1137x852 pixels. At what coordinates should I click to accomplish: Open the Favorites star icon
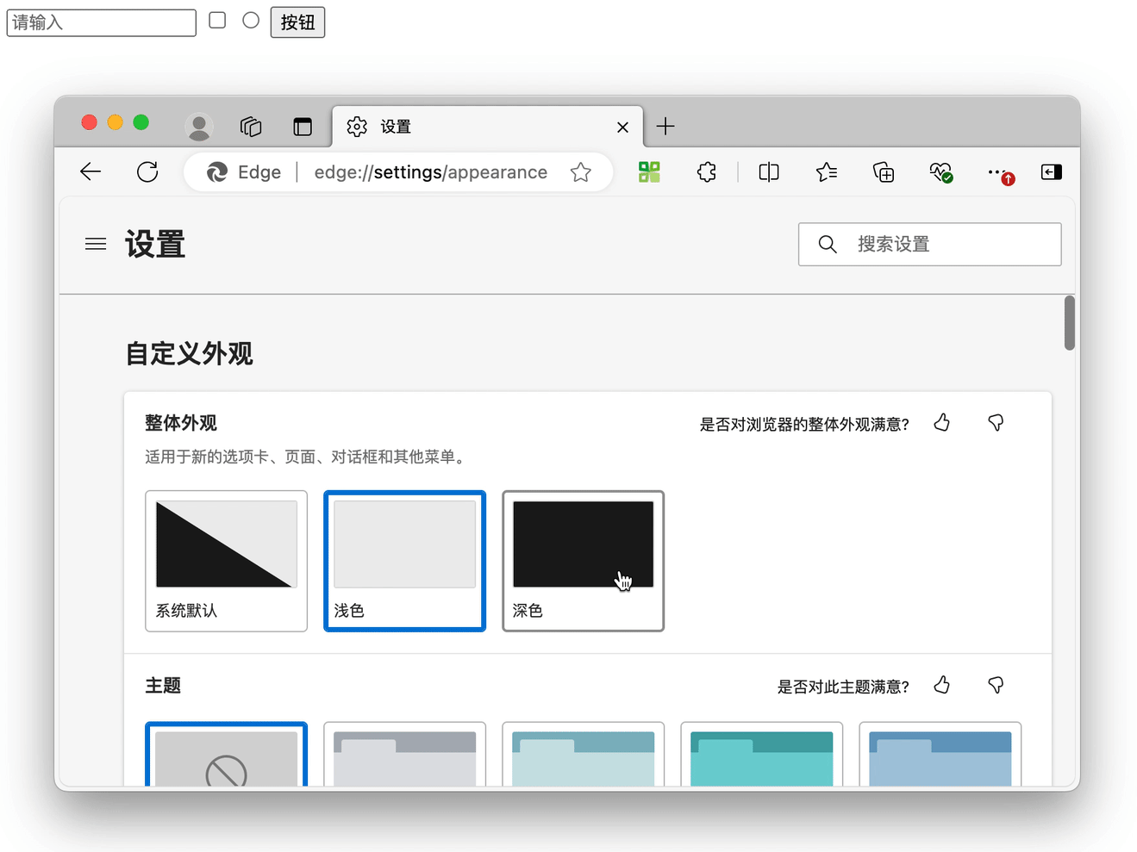pos(827,172)
